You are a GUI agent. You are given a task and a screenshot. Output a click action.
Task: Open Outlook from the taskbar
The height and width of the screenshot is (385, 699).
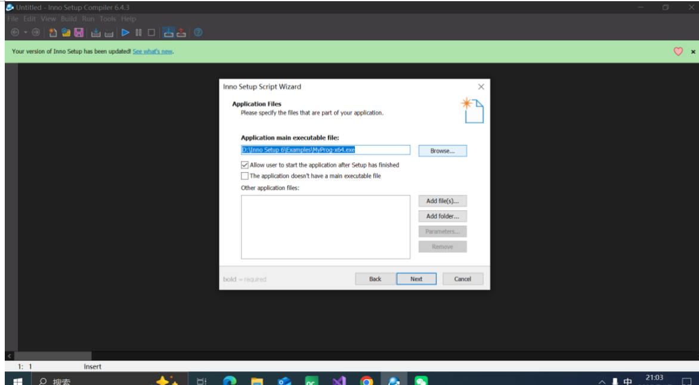pos(284,381)
